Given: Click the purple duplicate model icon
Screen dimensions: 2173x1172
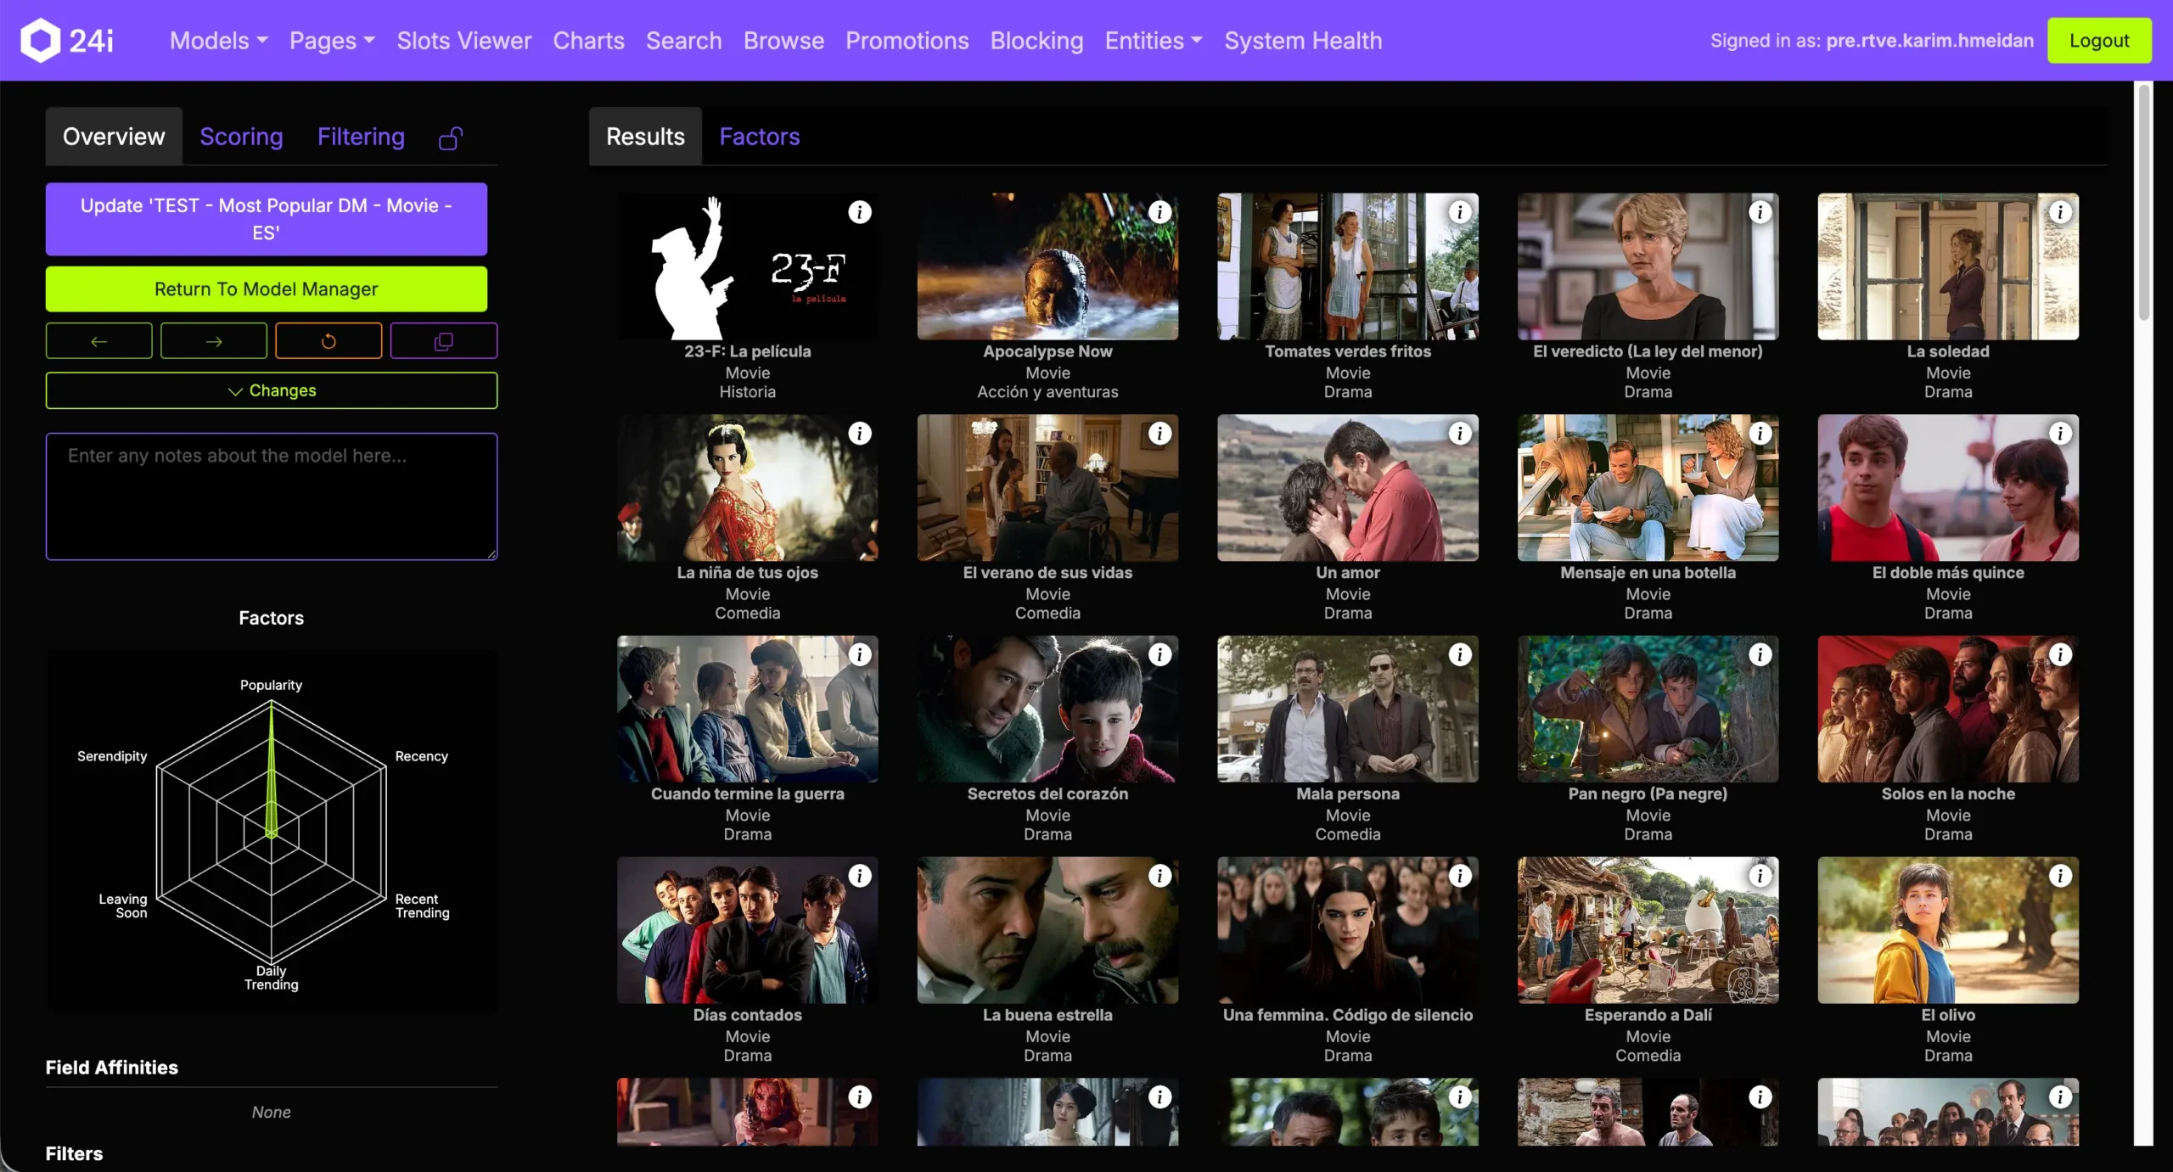Looking at the screenshot, I should (443, 341).
